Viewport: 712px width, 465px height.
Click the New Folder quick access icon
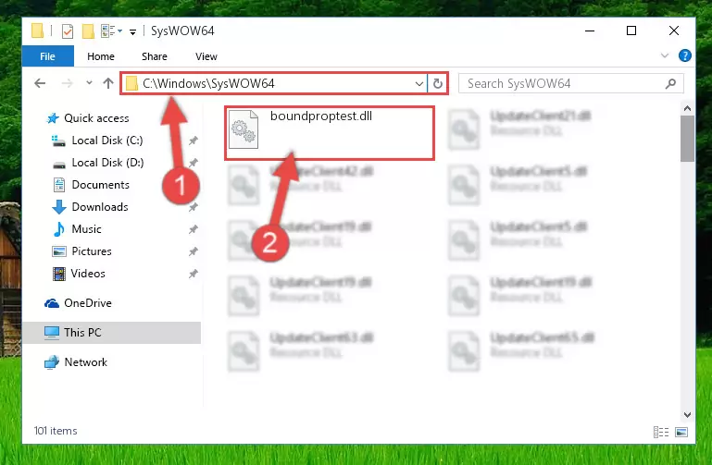pyautogui.click(x=88, y=31)
